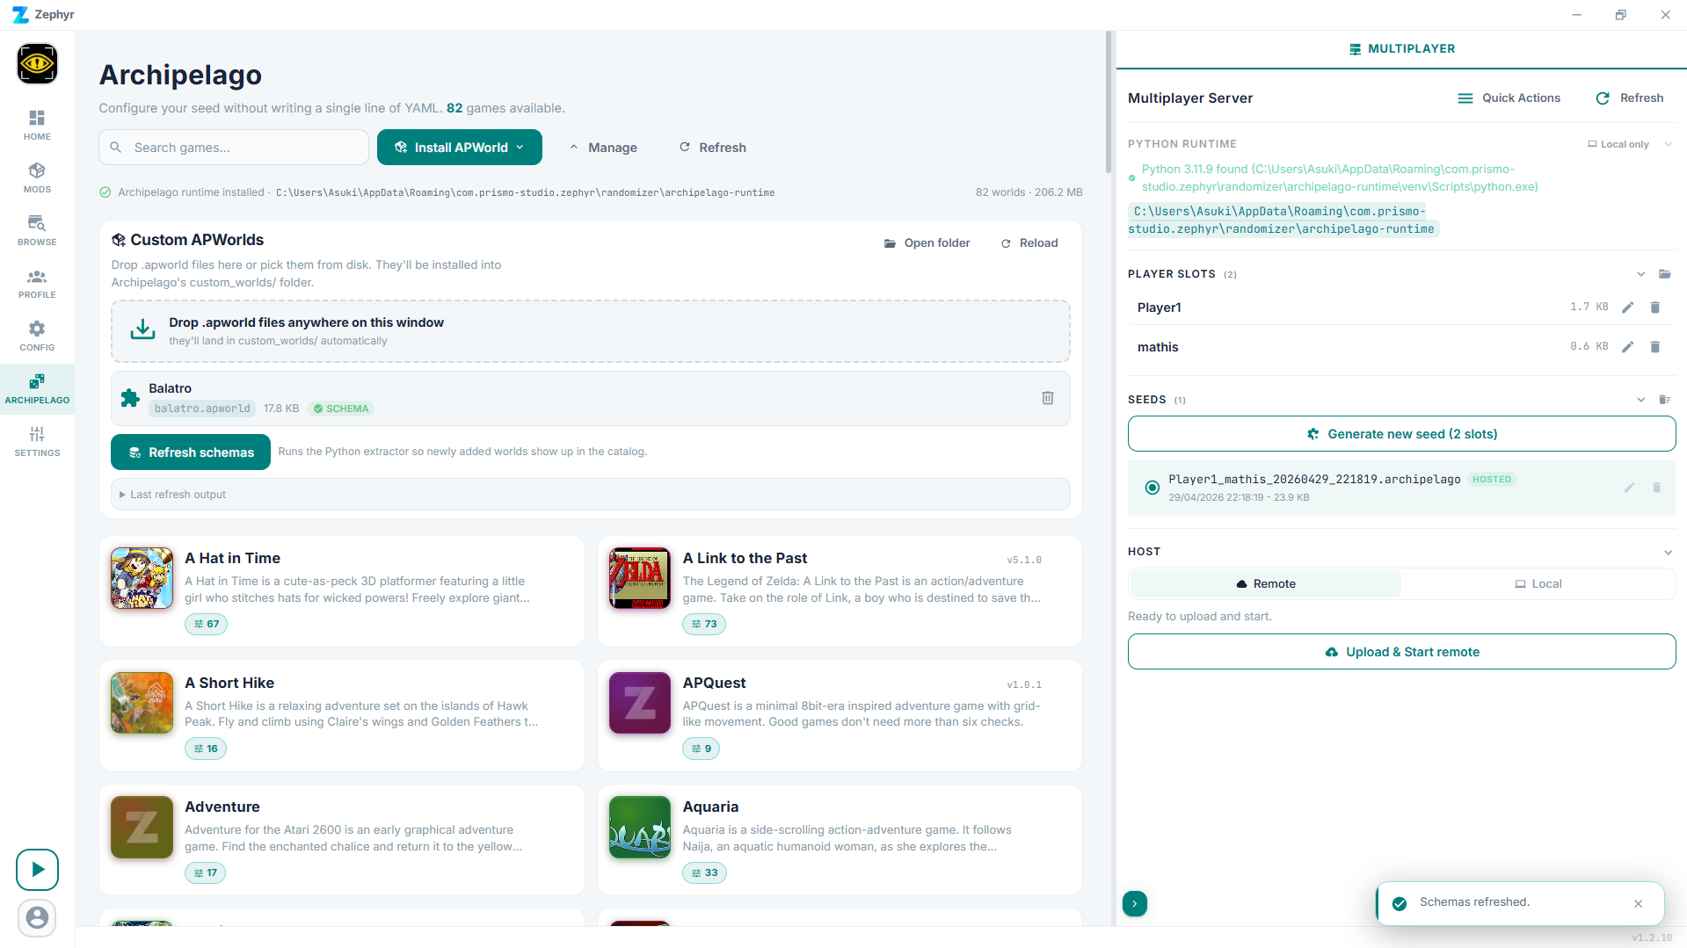Open the Quick Actions menu

[1509, 98]
